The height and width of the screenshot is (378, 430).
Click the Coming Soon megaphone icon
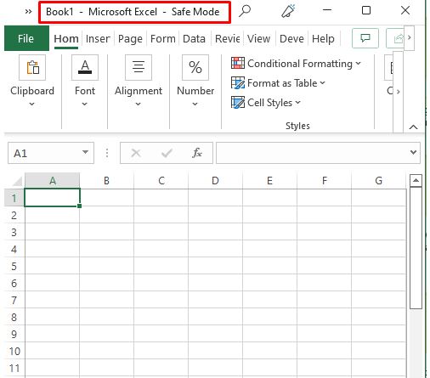(x=288, y=11)
